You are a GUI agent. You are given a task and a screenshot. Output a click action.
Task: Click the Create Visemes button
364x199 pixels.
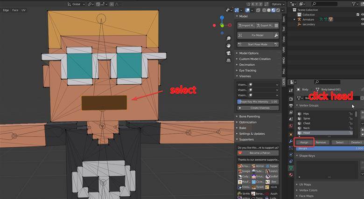pyautogui.click(x=258, y=108)
